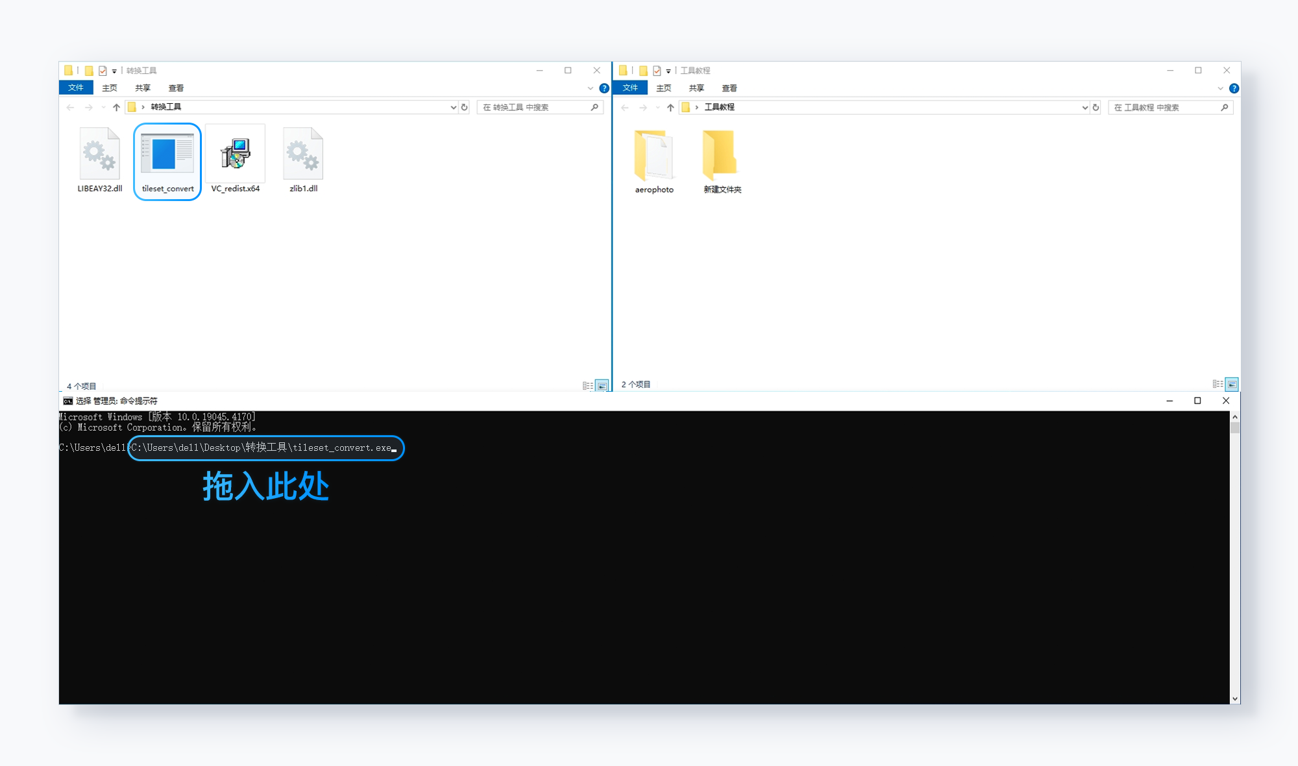Viewport: 1298px width, 766px height.
Task: Click 转换工具 breadcrumb in address bar
Action: click(166, 107)
